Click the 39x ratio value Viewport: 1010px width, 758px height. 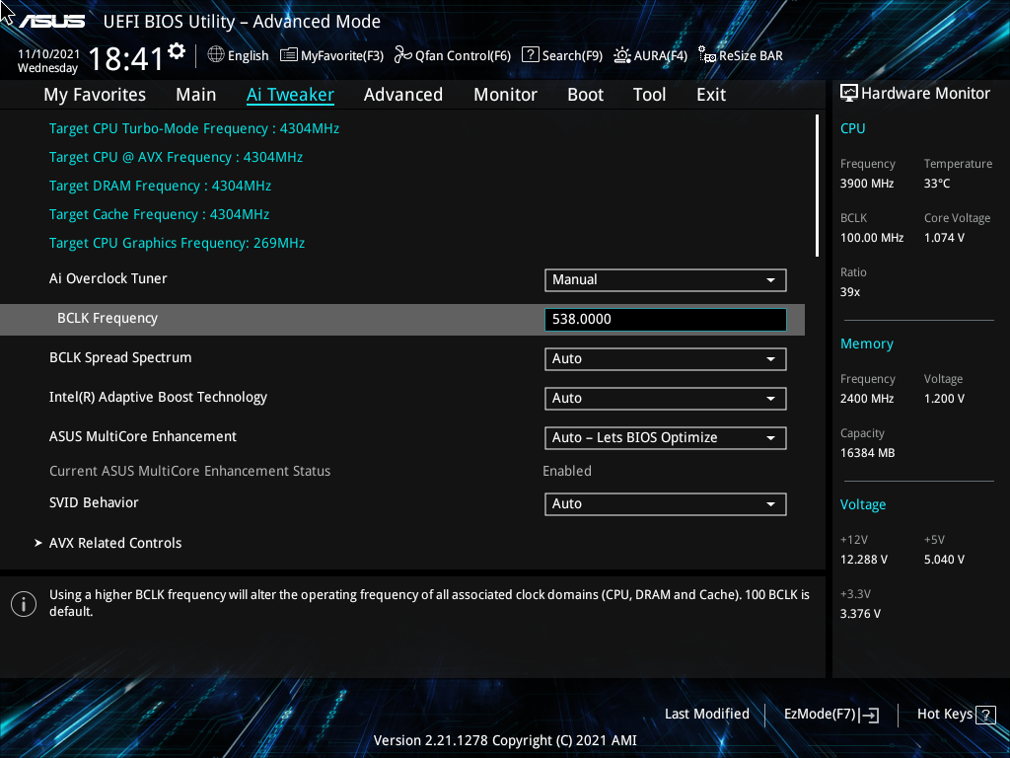tap(850, 292)
